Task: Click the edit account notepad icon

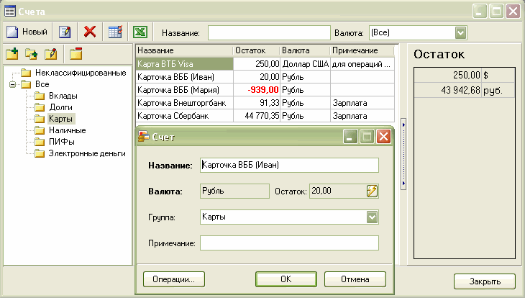Action: pyautogui.click(x=64, y=32)
